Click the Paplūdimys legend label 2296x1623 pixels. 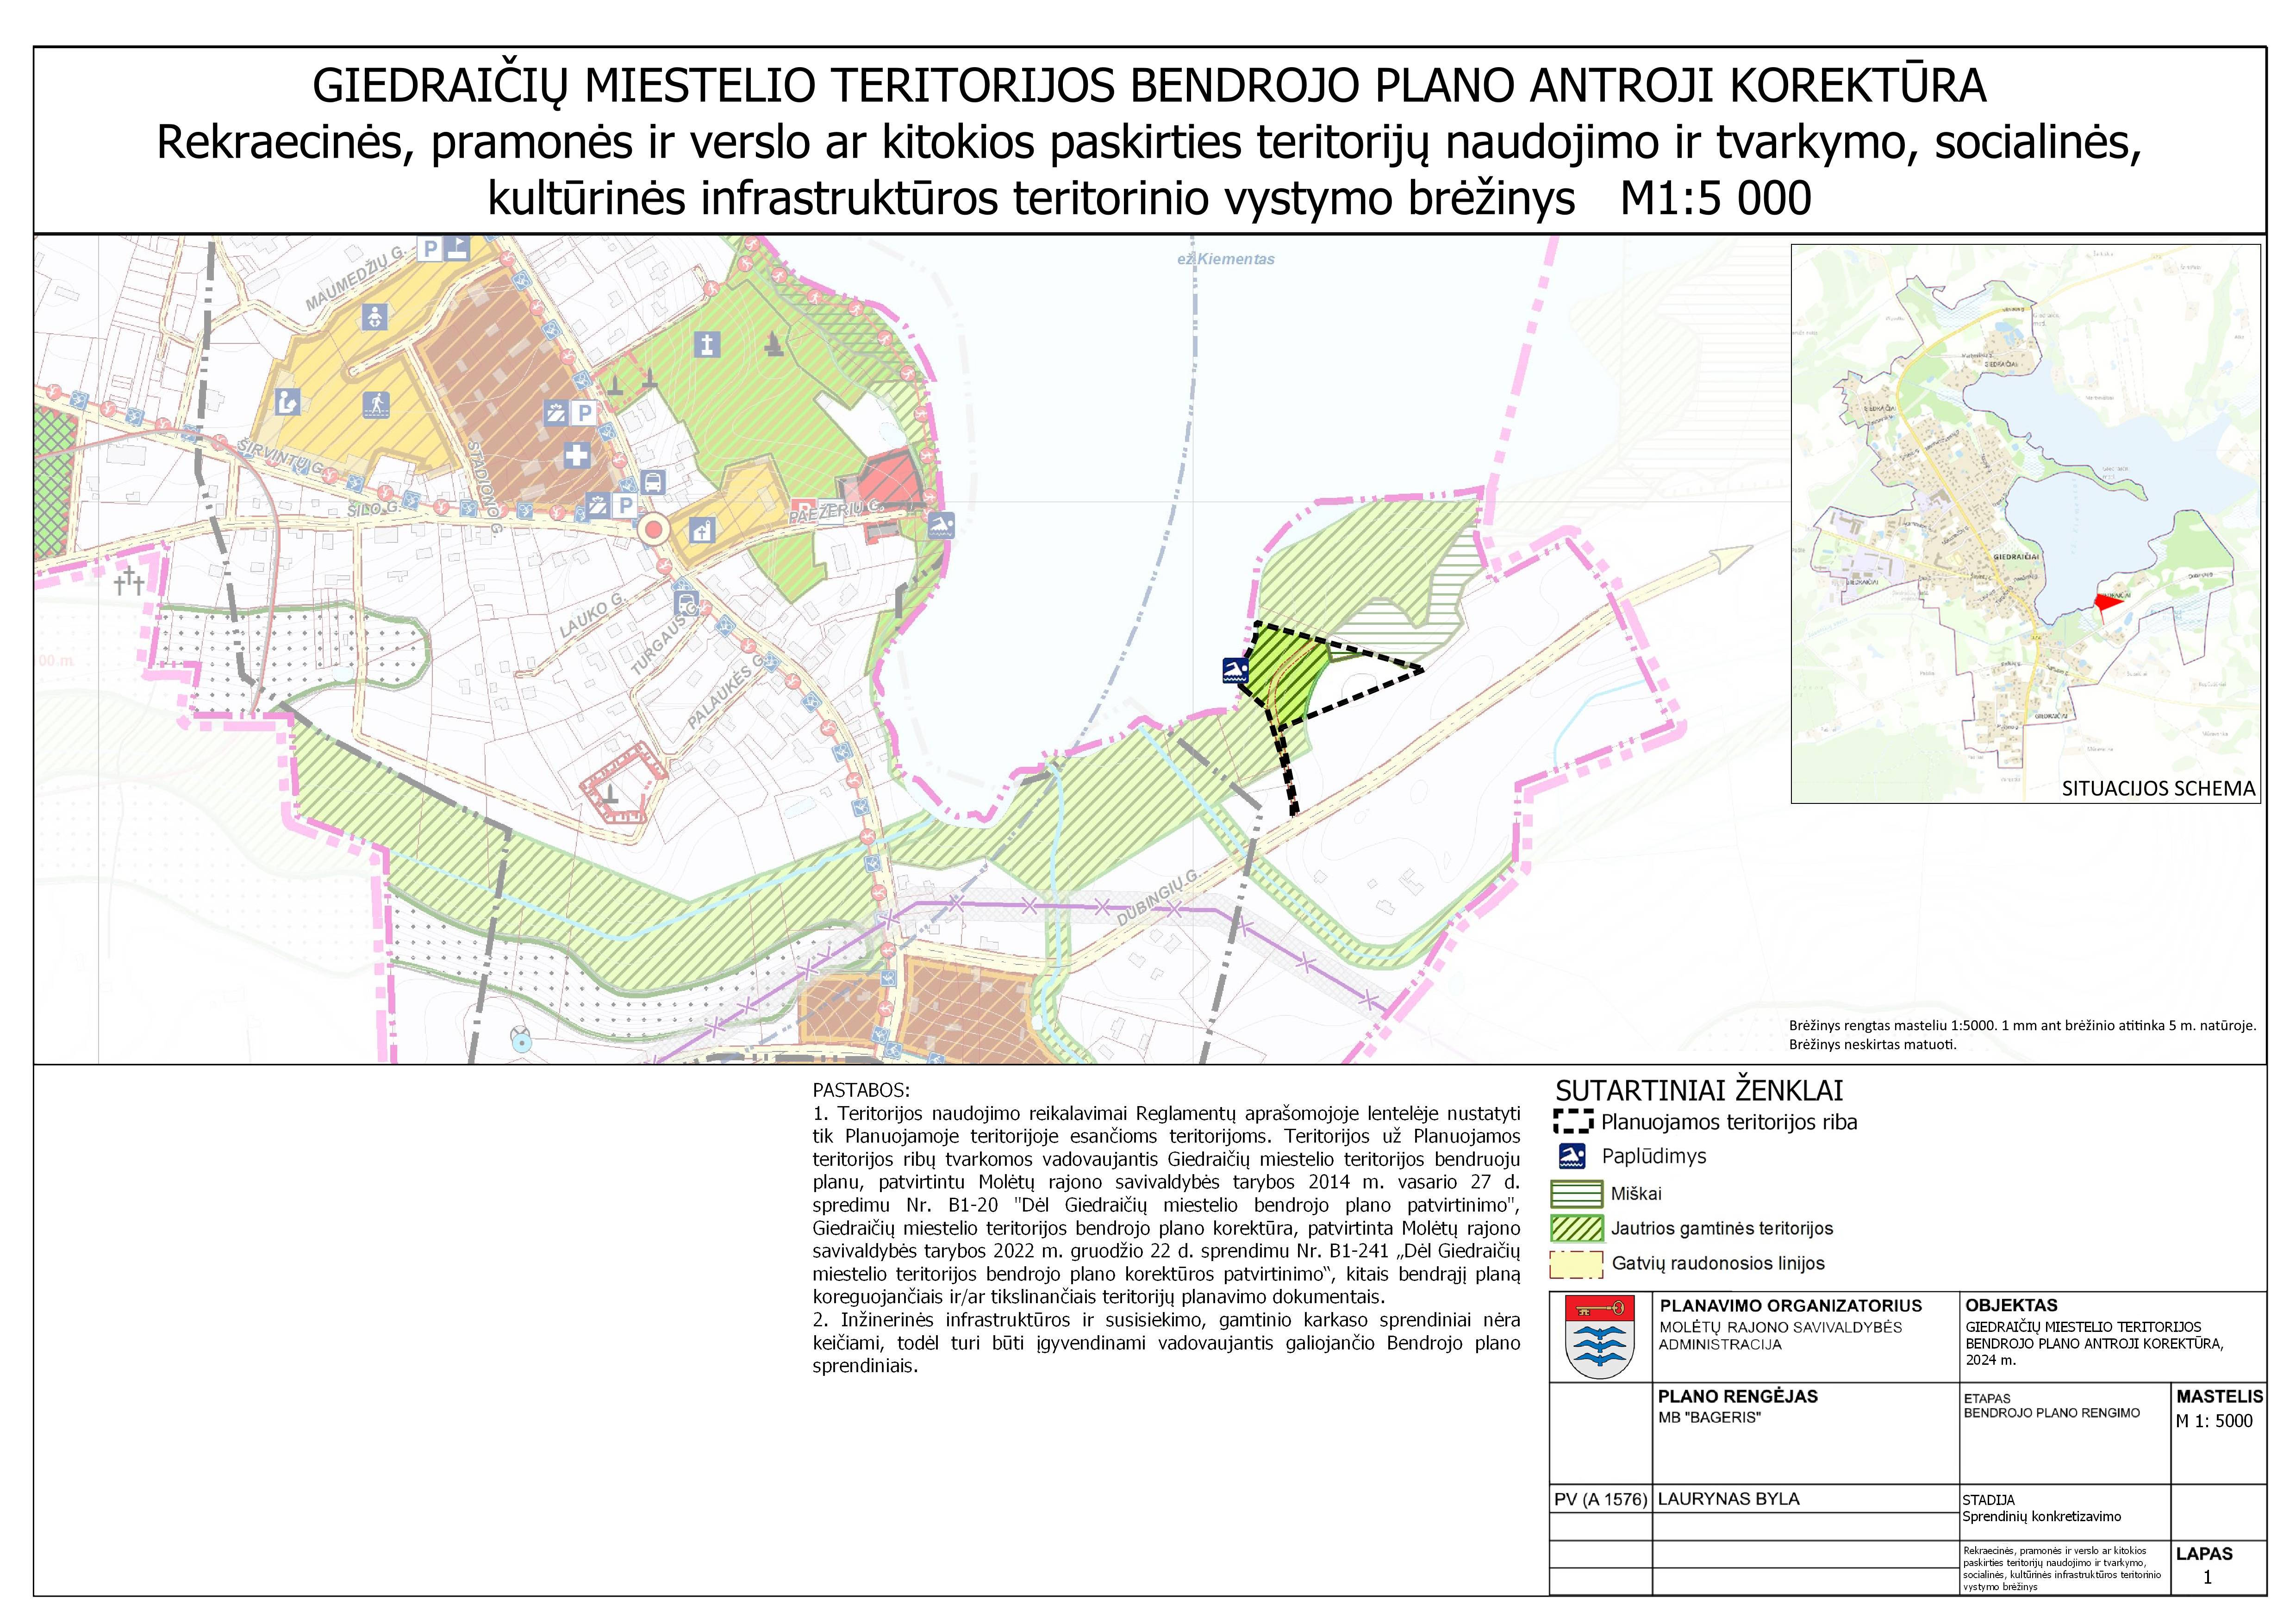click(x=1654, y=1156)
